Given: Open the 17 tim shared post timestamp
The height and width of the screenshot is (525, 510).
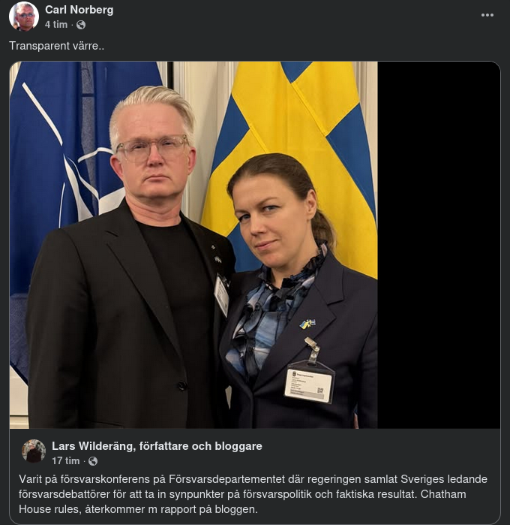Looking at the screenshot, I should (x=65, y=460).
